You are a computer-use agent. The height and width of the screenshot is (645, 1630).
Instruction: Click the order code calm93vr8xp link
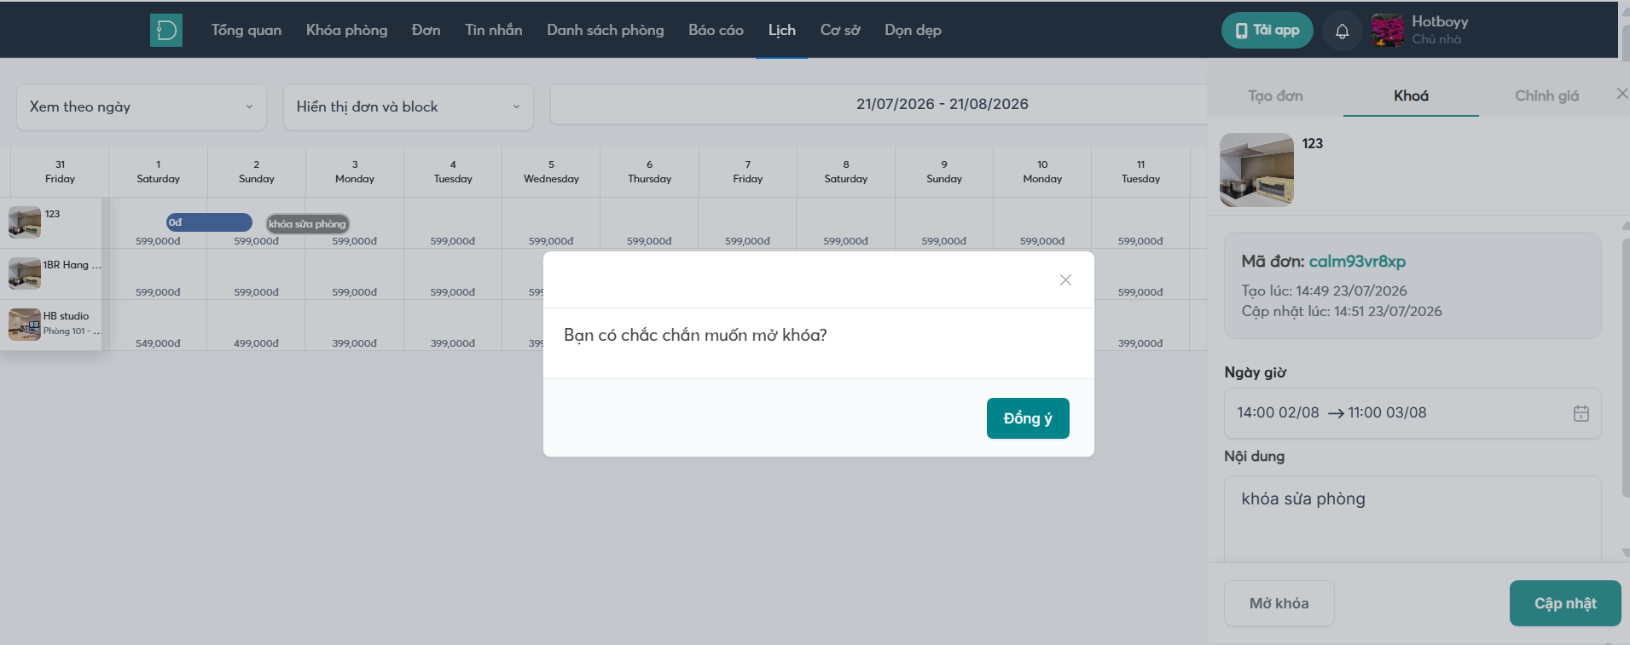click(x=1357, y=262)
